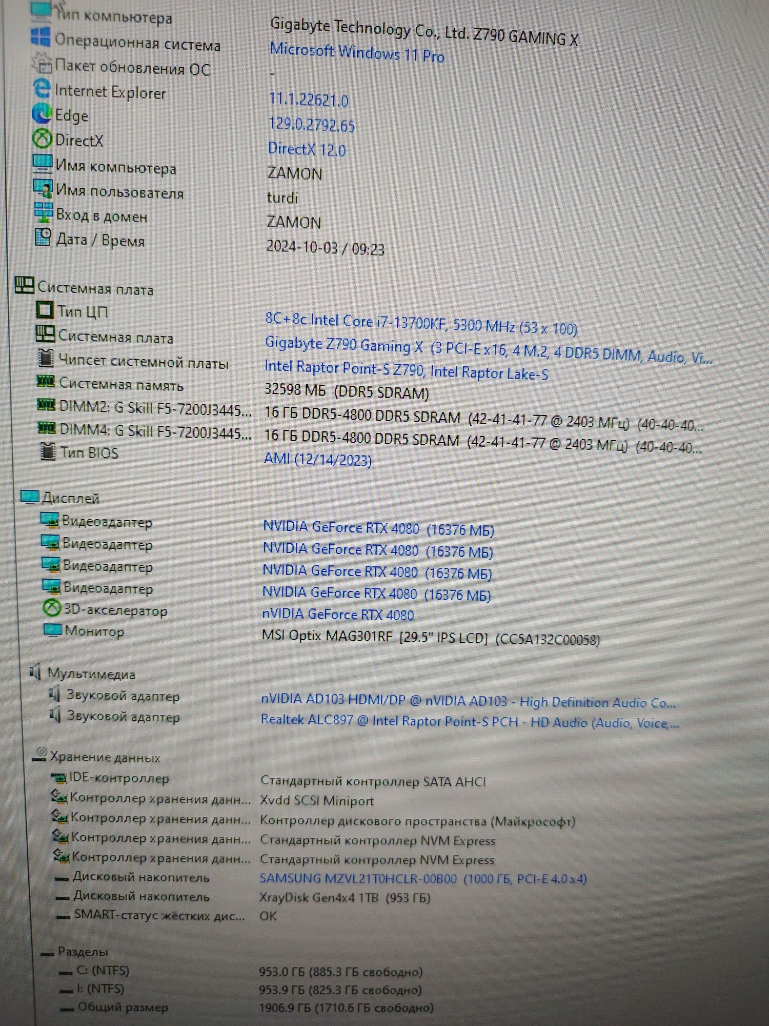Open the Internet Explorer version 11.1.22621.0 link
The image size is (769, 1026).
coord(309,100)
